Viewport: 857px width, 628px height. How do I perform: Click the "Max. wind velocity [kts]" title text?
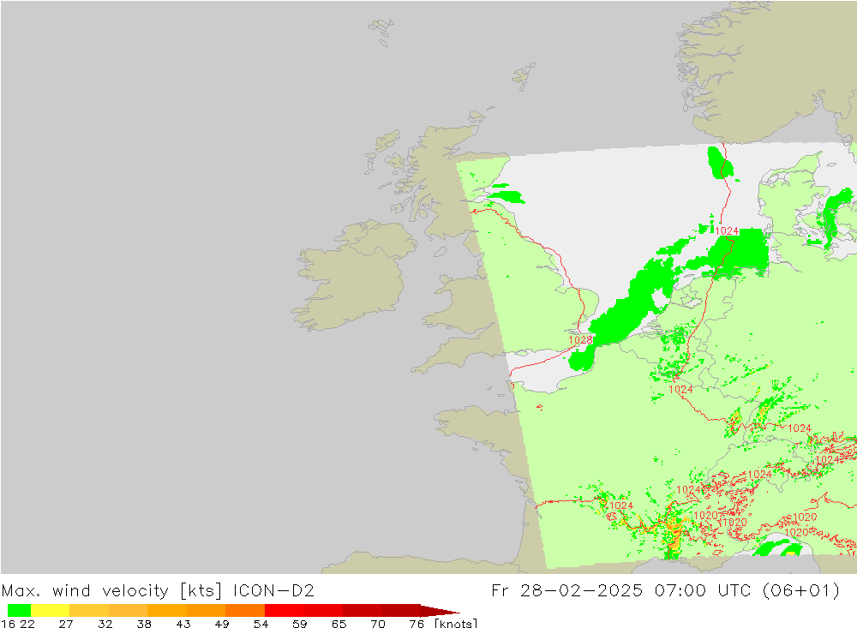point(112,591)
